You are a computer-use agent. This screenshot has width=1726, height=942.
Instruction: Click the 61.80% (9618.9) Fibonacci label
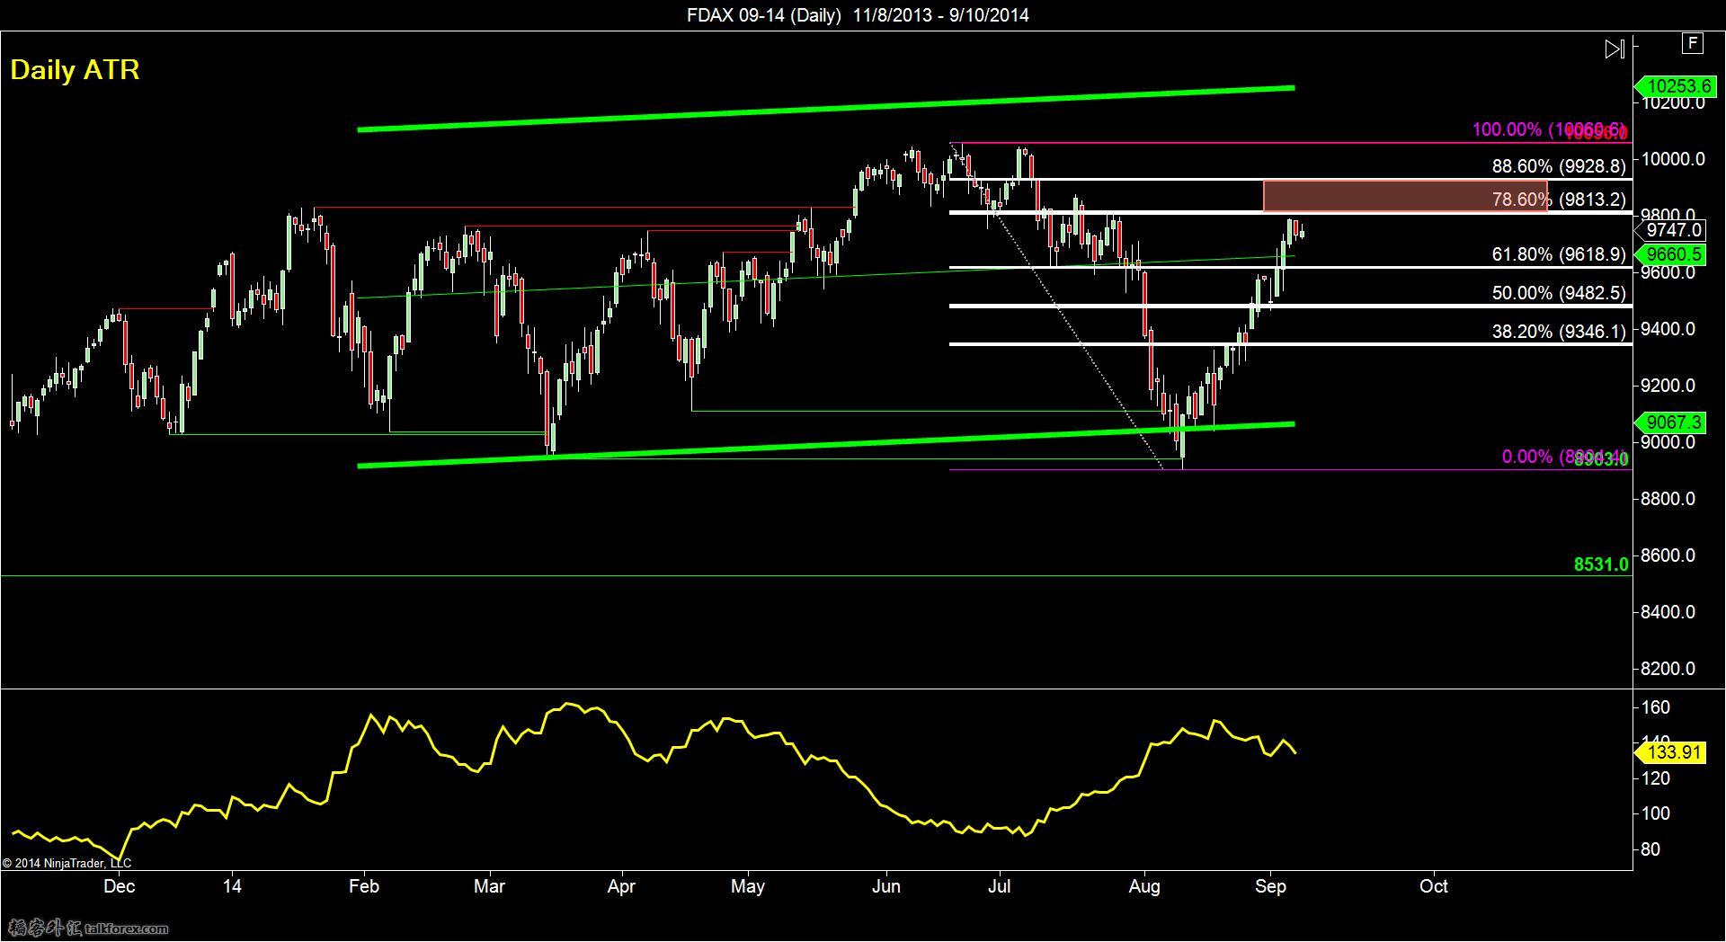[1559, 254]
